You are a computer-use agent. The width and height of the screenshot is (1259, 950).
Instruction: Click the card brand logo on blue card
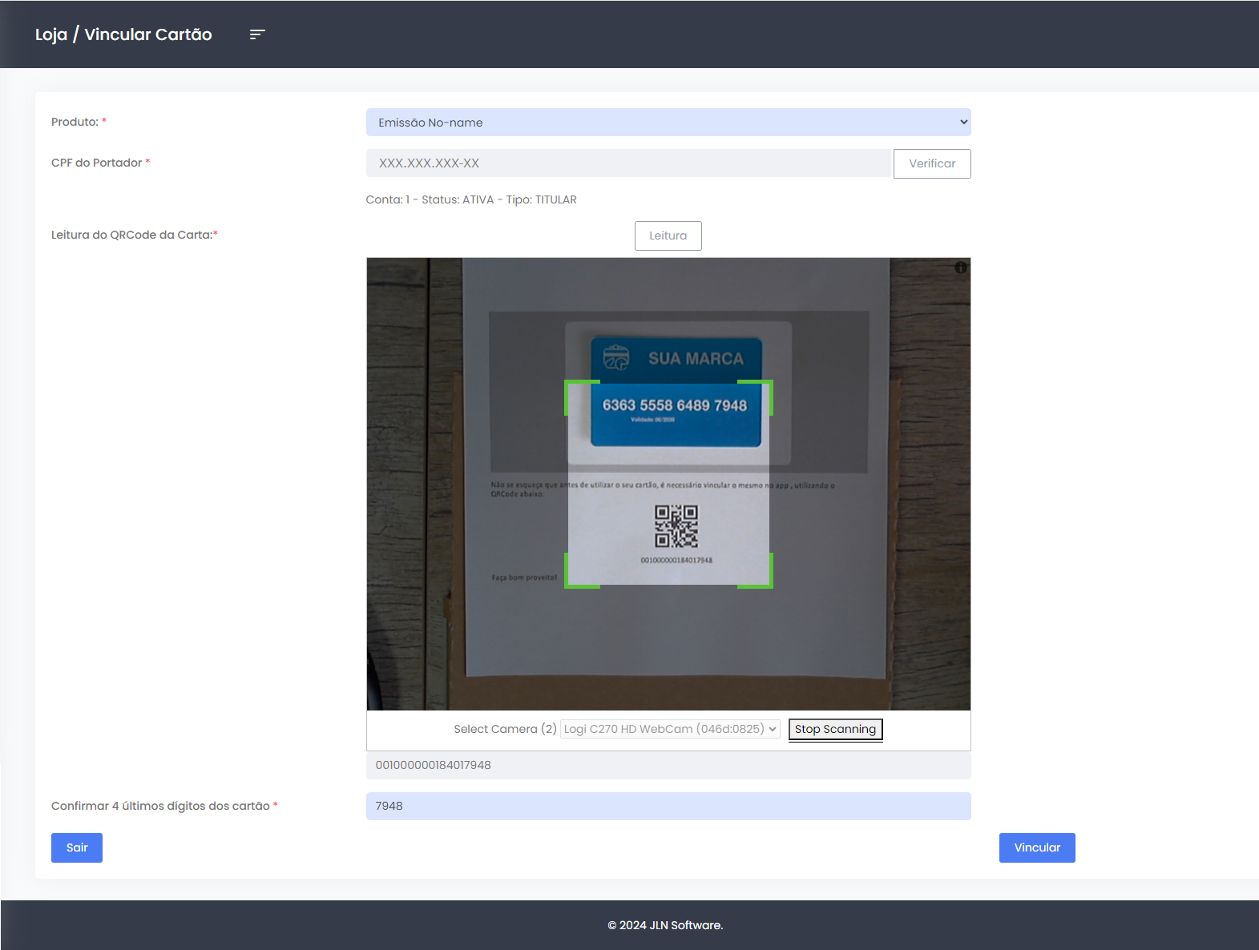[616, 357]
